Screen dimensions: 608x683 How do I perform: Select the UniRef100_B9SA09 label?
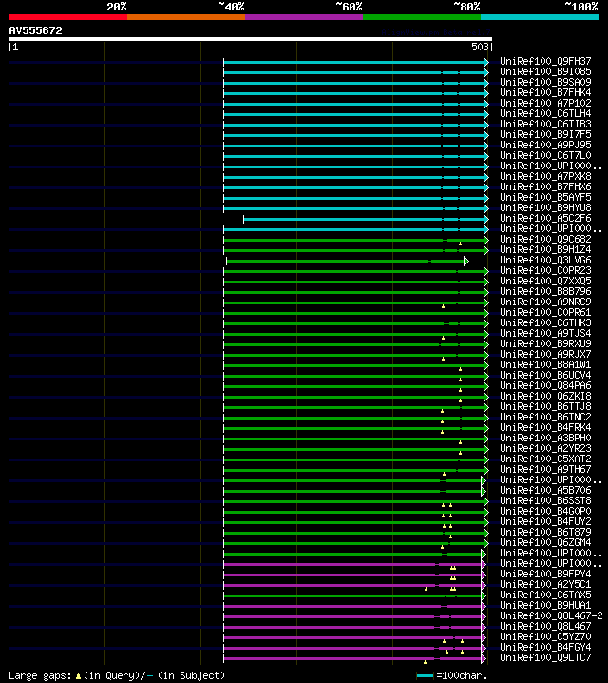point(545,83)
